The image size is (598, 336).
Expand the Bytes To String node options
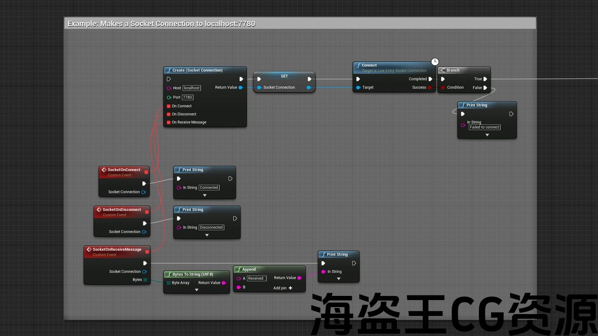point(197,290)
